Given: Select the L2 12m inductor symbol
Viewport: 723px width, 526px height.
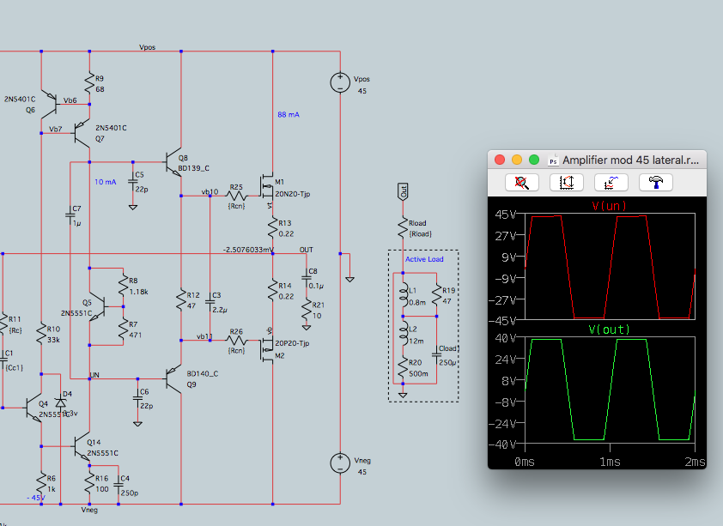Looking at the screenshot, I should coord(404,334).
